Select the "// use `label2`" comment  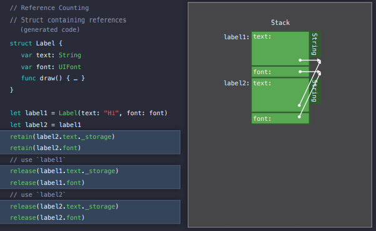point(37,194)
